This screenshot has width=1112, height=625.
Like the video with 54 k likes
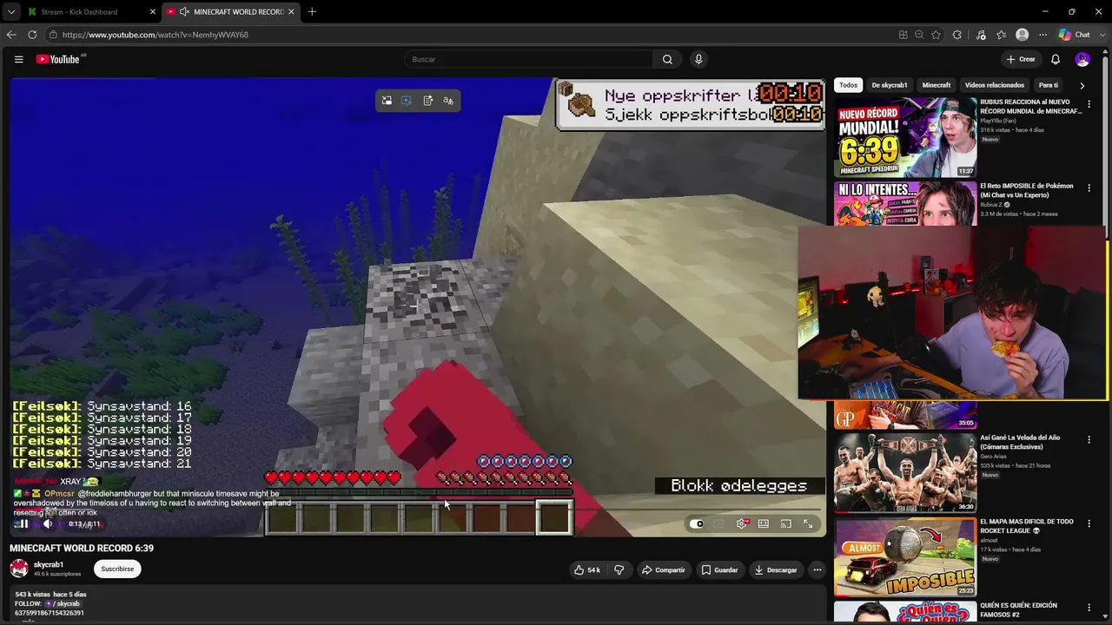[x=587, y=569]
